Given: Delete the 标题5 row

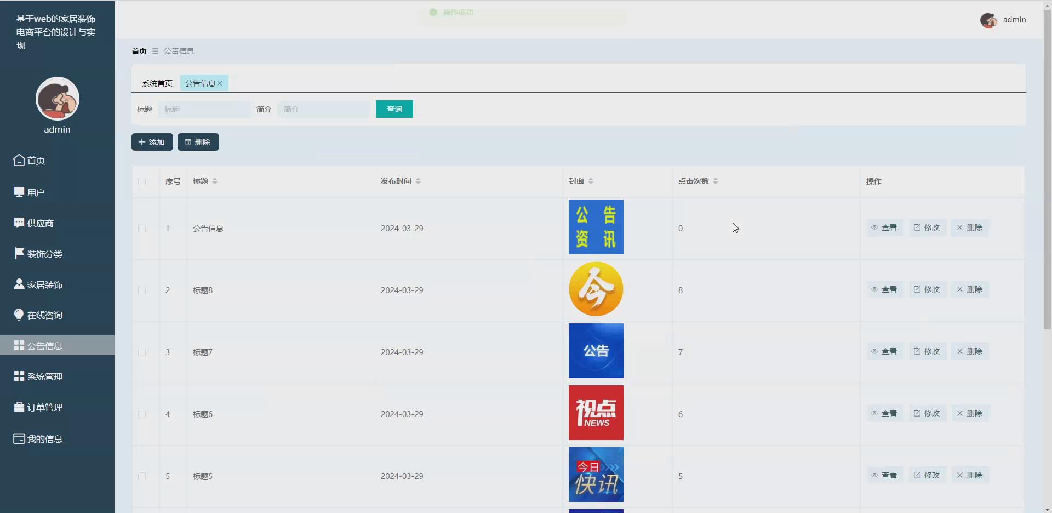Looking at the screenshot, I should [970, 475].
